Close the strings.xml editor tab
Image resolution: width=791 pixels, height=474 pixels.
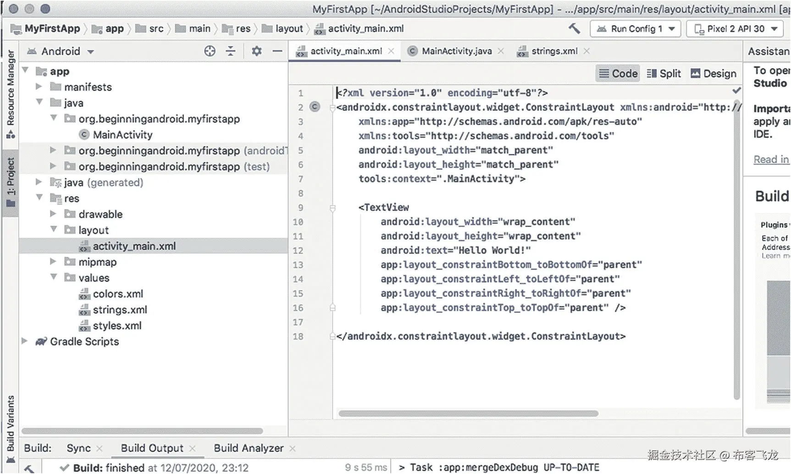pos(586,51)
